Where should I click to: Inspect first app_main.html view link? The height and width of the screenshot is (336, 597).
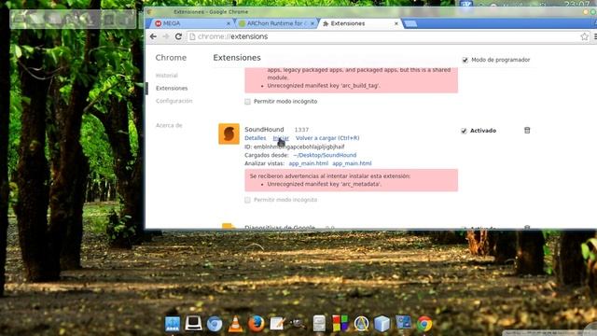pos(309,163)
